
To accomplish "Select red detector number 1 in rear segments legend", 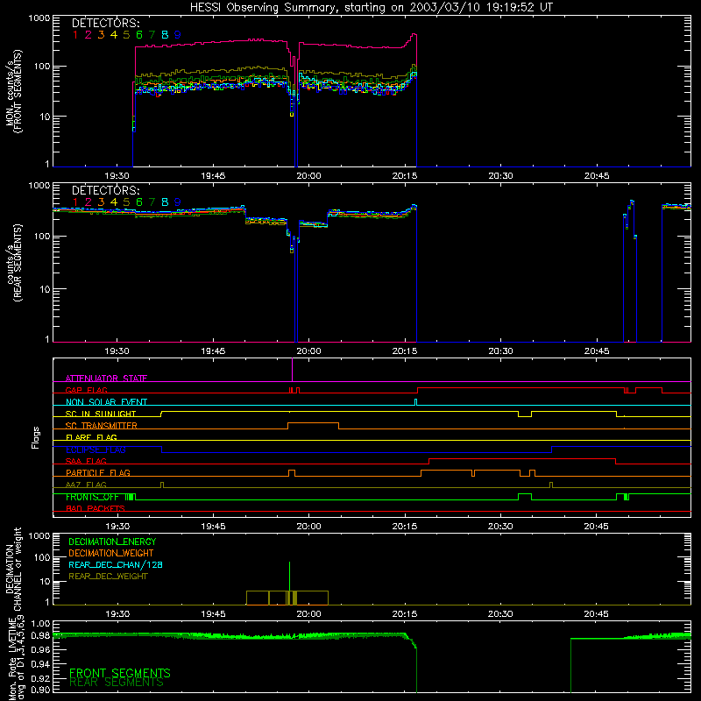I will (75, 202).
